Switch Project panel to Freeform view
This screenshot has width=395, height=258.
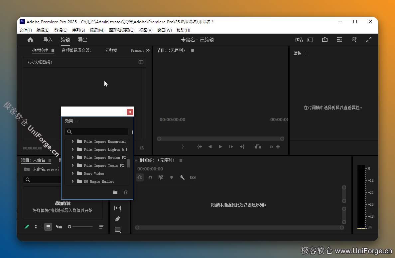click(59, 227)
